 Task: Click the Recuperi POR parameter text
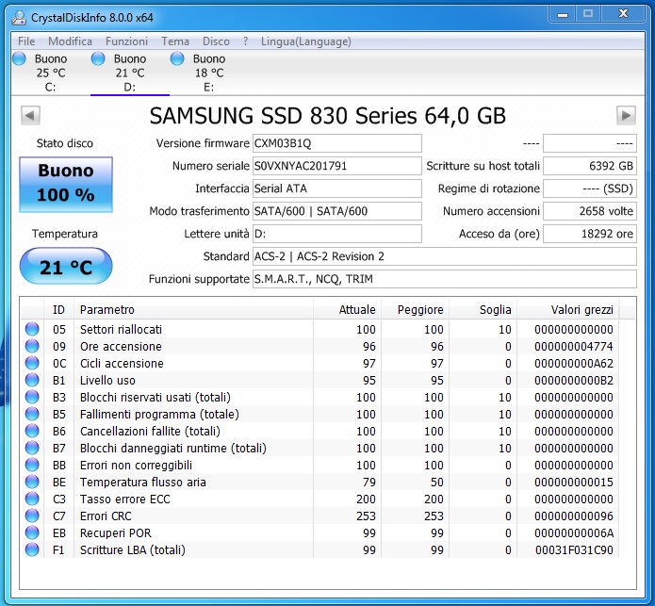click(x=116, y=532)
